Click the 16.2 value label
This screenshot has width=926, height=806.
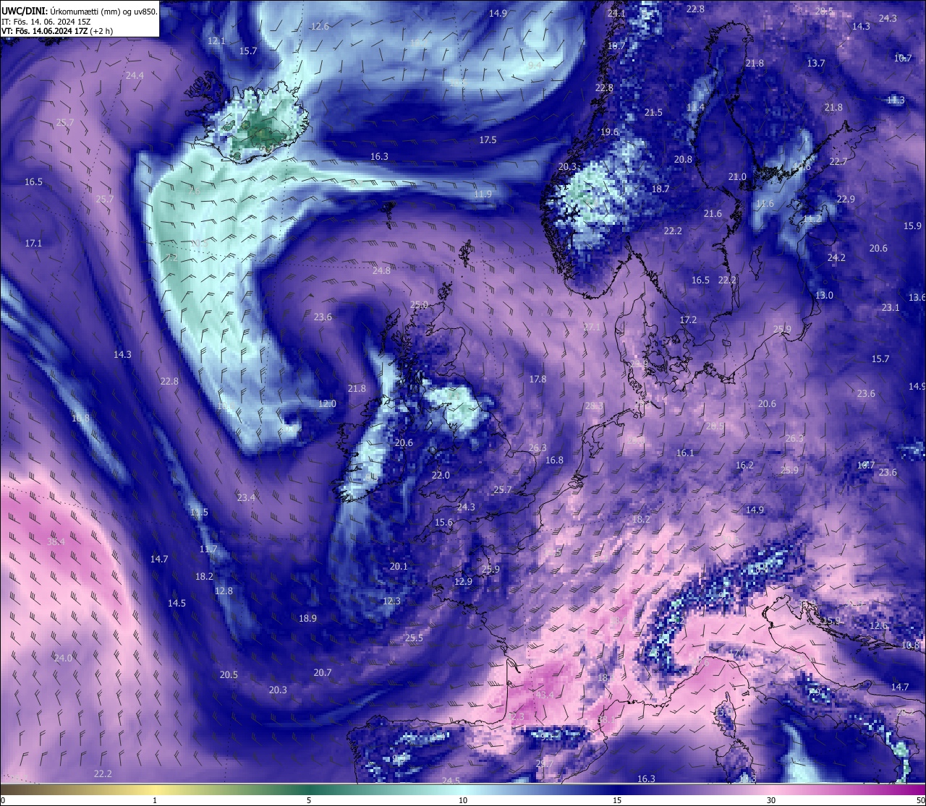pyautogui.click(x=744, y=465)
